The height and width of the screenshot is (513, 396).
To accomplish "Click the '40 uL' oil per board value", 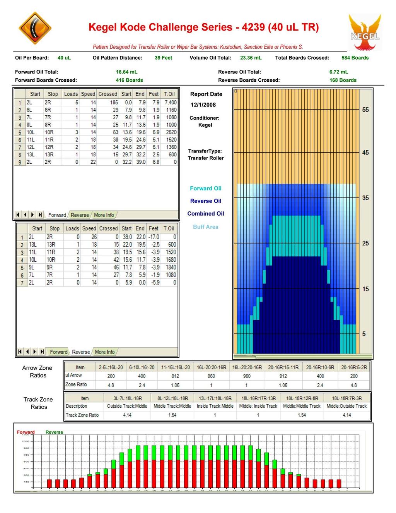I will [64, 58].
